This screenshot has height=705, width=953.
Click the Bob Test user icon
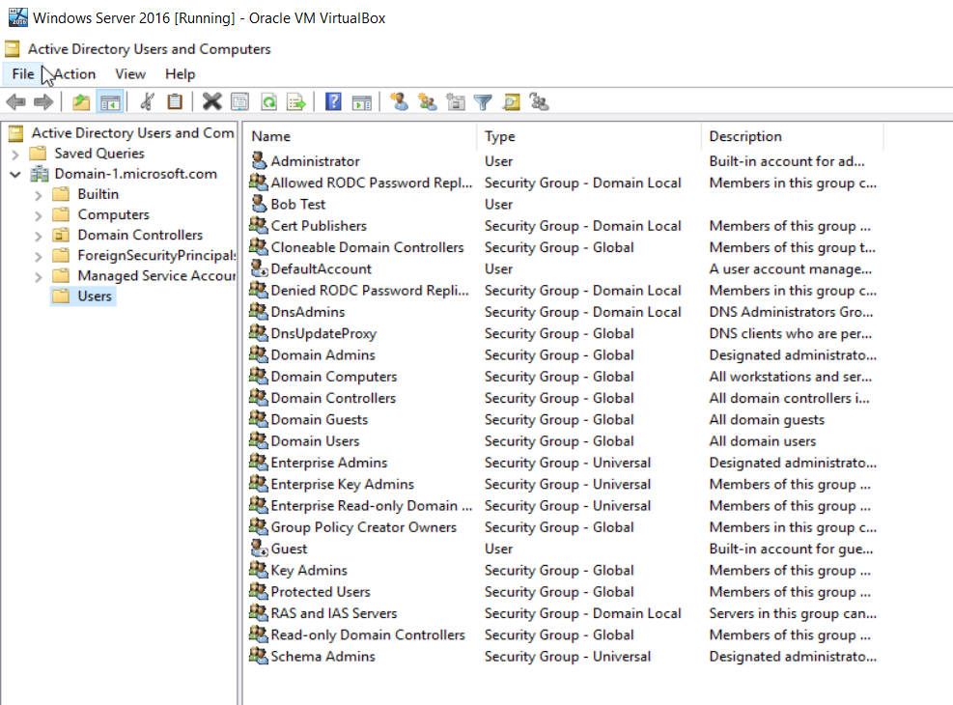click(259, 204)
